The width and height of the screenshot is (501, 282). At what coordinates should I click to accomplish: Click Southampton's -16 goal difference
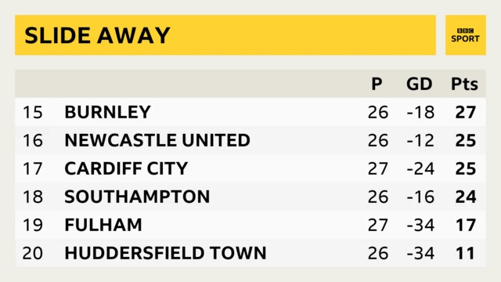tap(420, 197)
